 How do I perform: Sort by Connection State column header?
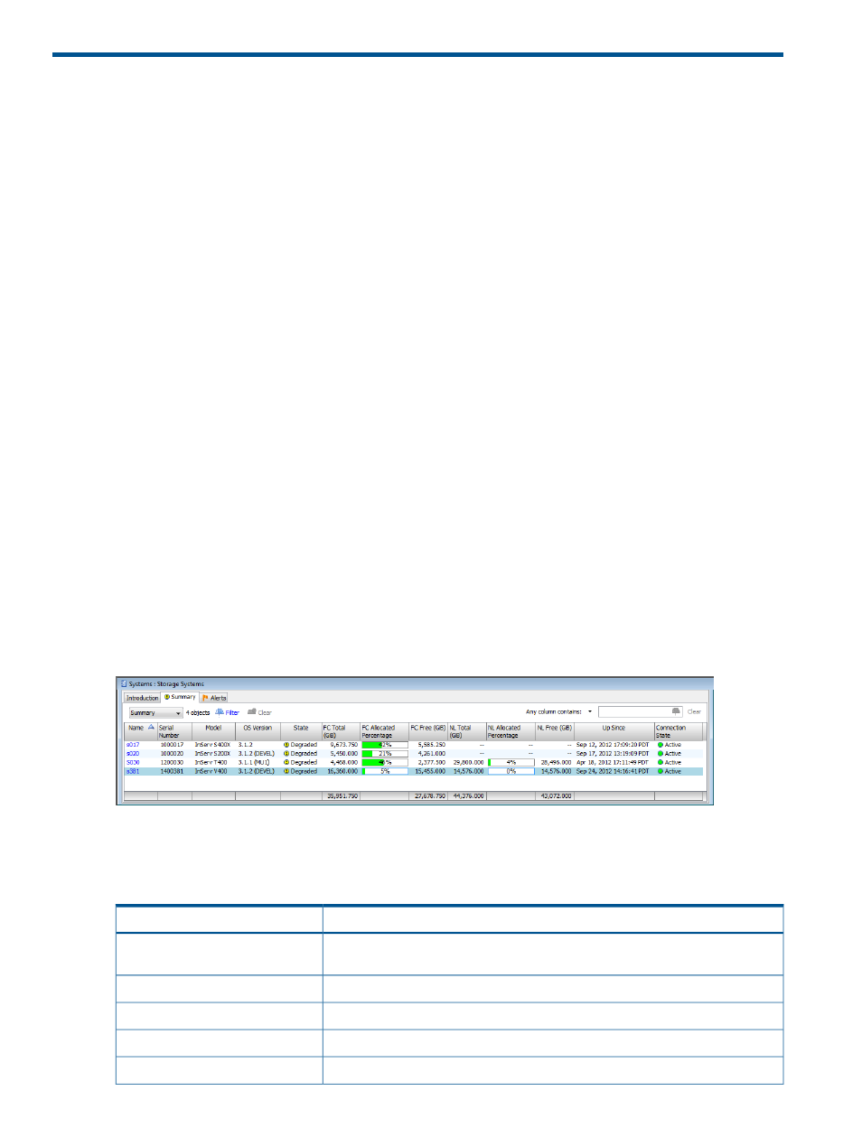coord(679,731)
